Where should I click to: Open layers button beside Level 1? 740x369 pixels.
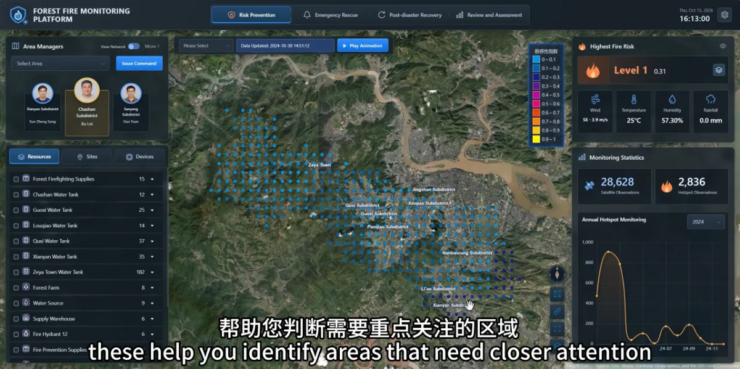click(719, 70)
